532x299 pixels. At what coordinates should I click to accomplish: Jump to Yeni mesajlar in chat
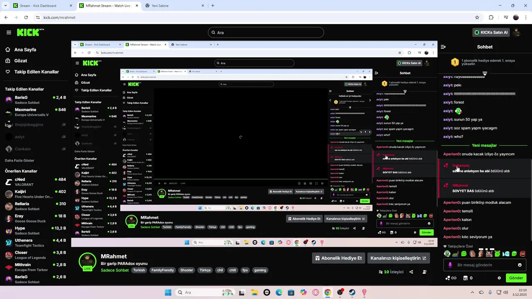pos(484,145)
